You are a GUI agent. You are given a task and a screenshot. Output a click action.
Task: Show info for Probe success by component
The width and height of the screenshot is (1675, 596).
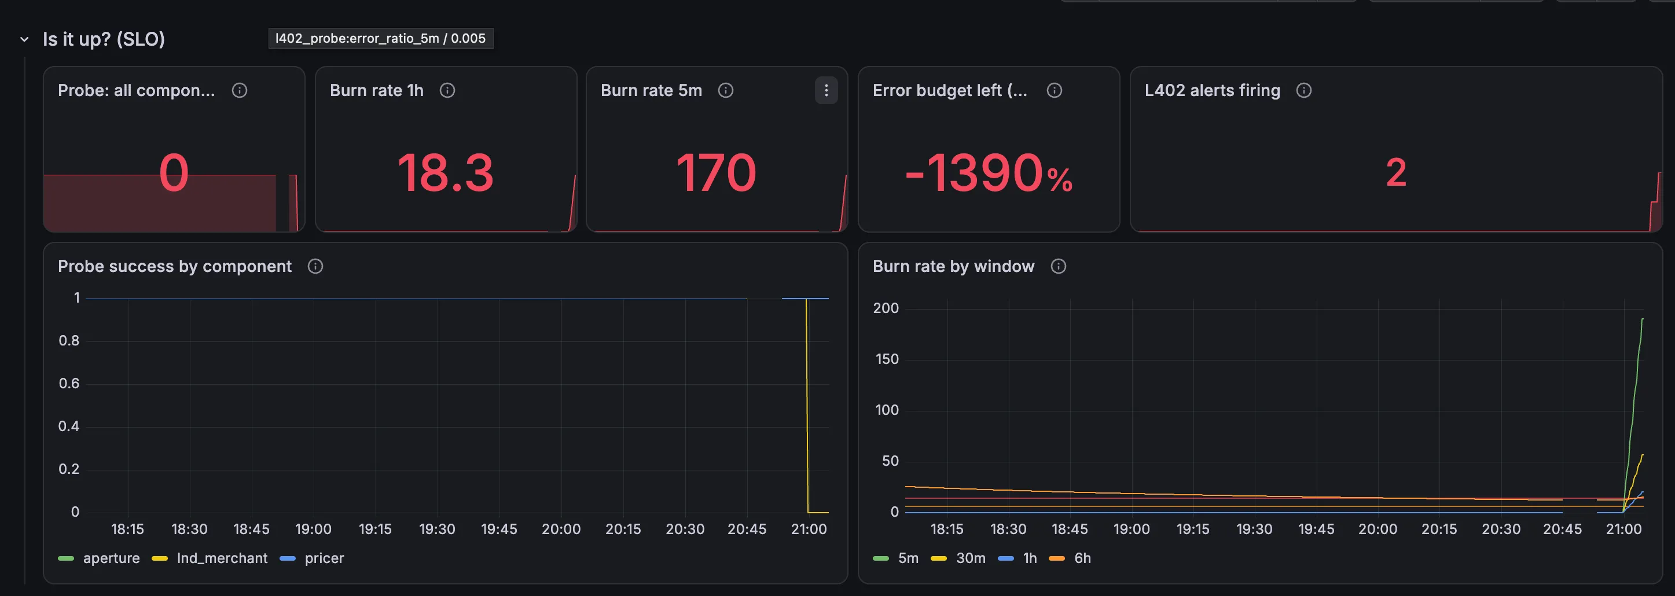click(x=315, y=267)
